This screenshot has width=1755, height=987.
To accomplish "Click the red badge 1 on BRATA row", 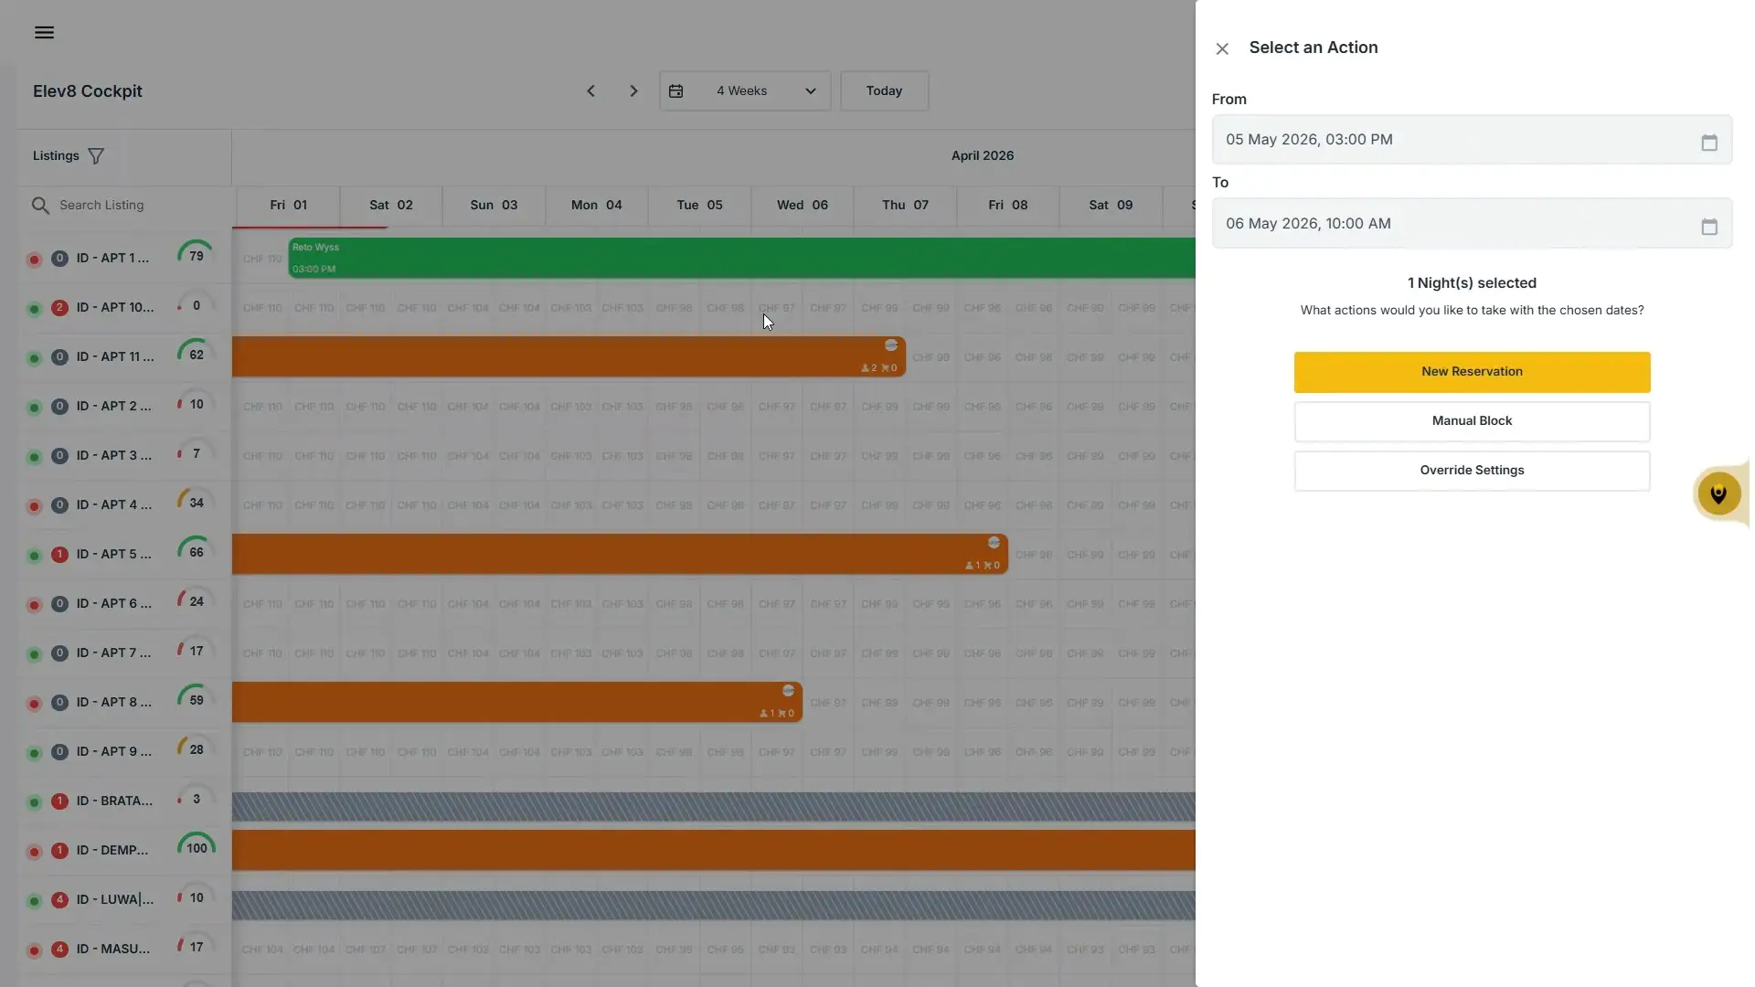I will [59, 801].
